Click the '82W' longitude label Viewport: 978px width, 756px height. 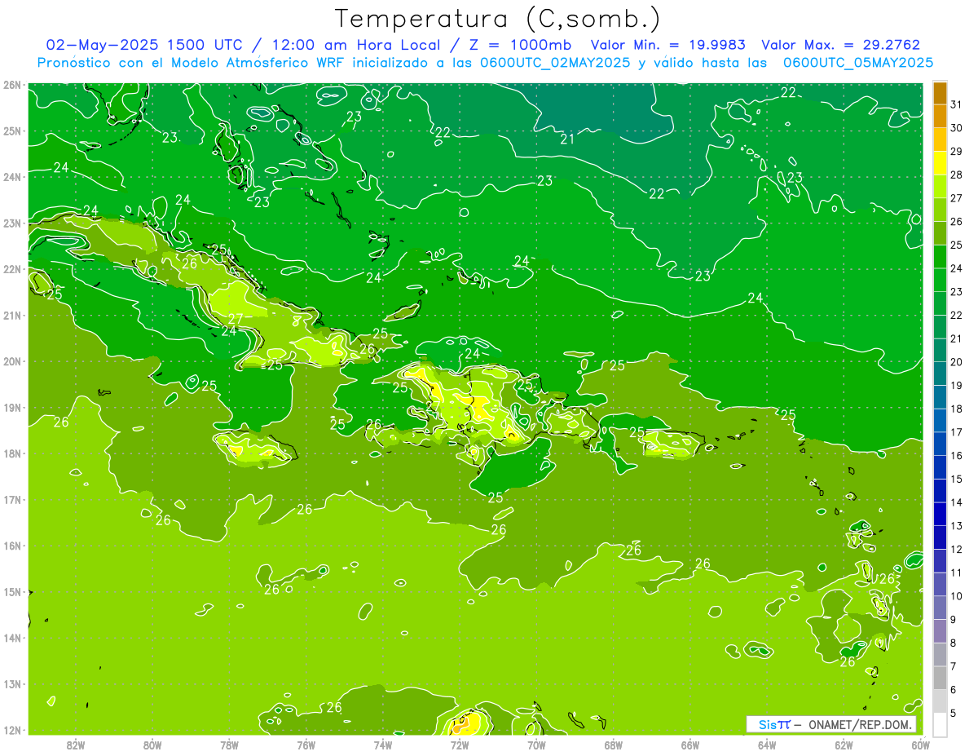pos(76,745)
